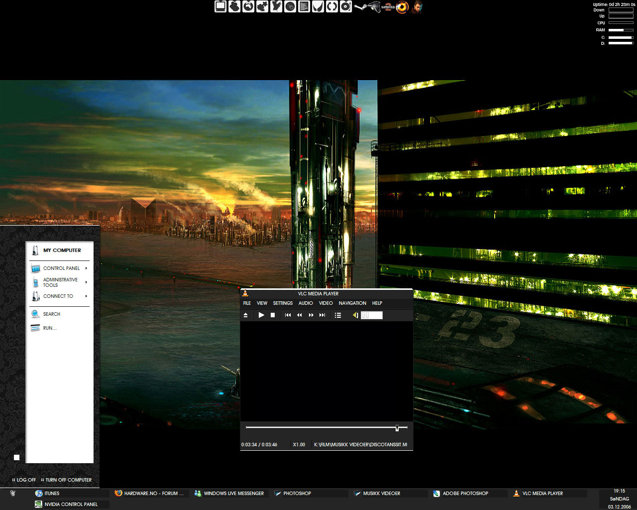Image resolution: width=637 pixels, height=510 pixels.
Task: Click the bird icon in top dock
Action: click(x=276, y=6)
